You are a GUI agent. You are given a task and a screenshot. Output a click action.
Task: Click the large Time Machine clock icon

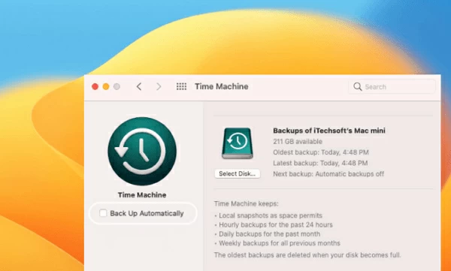142,151
